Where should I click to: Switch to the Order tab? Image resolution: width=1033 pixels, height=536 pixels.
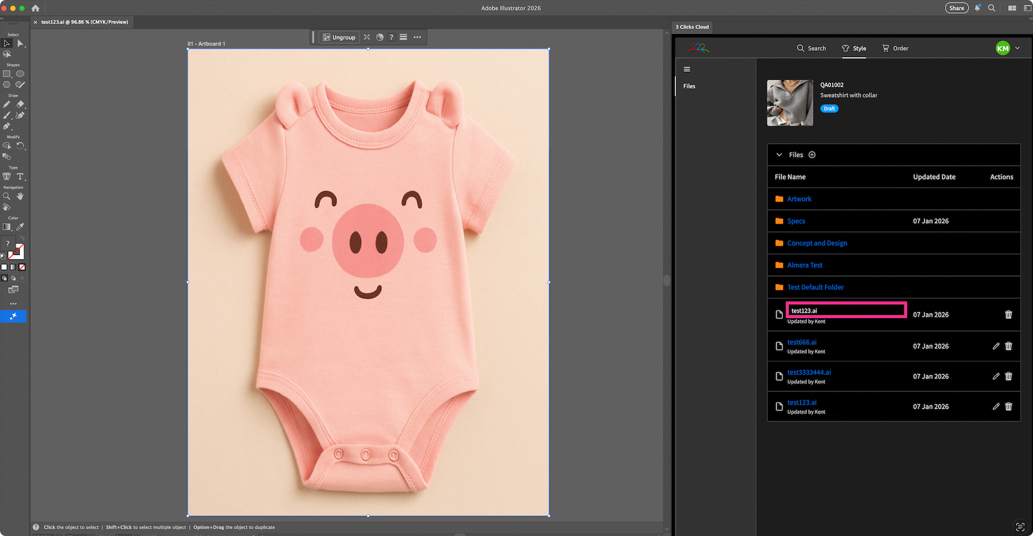(x=895, y=48)
